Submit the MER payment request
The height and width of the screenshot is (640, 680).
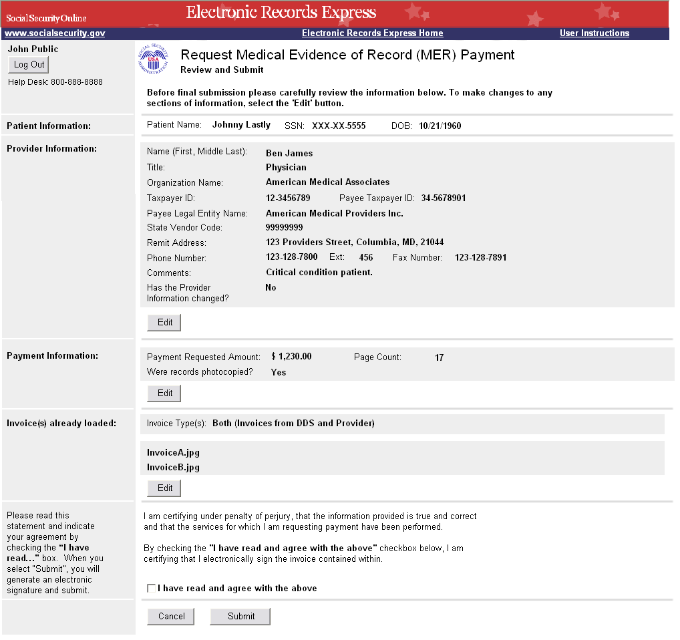tap(240, 616)
